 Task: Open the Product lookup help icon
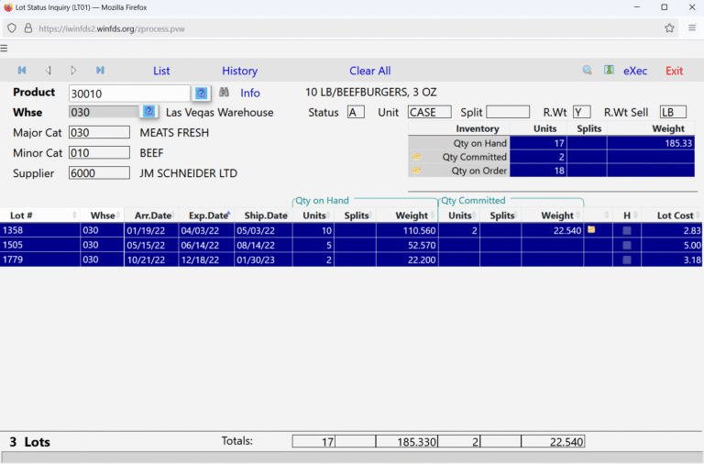201,94
